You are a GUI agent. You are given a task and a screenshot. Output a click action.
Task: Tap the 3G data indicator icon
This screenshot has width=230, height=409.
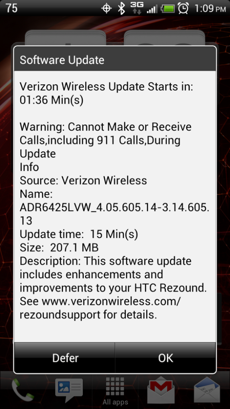(137, 8)
